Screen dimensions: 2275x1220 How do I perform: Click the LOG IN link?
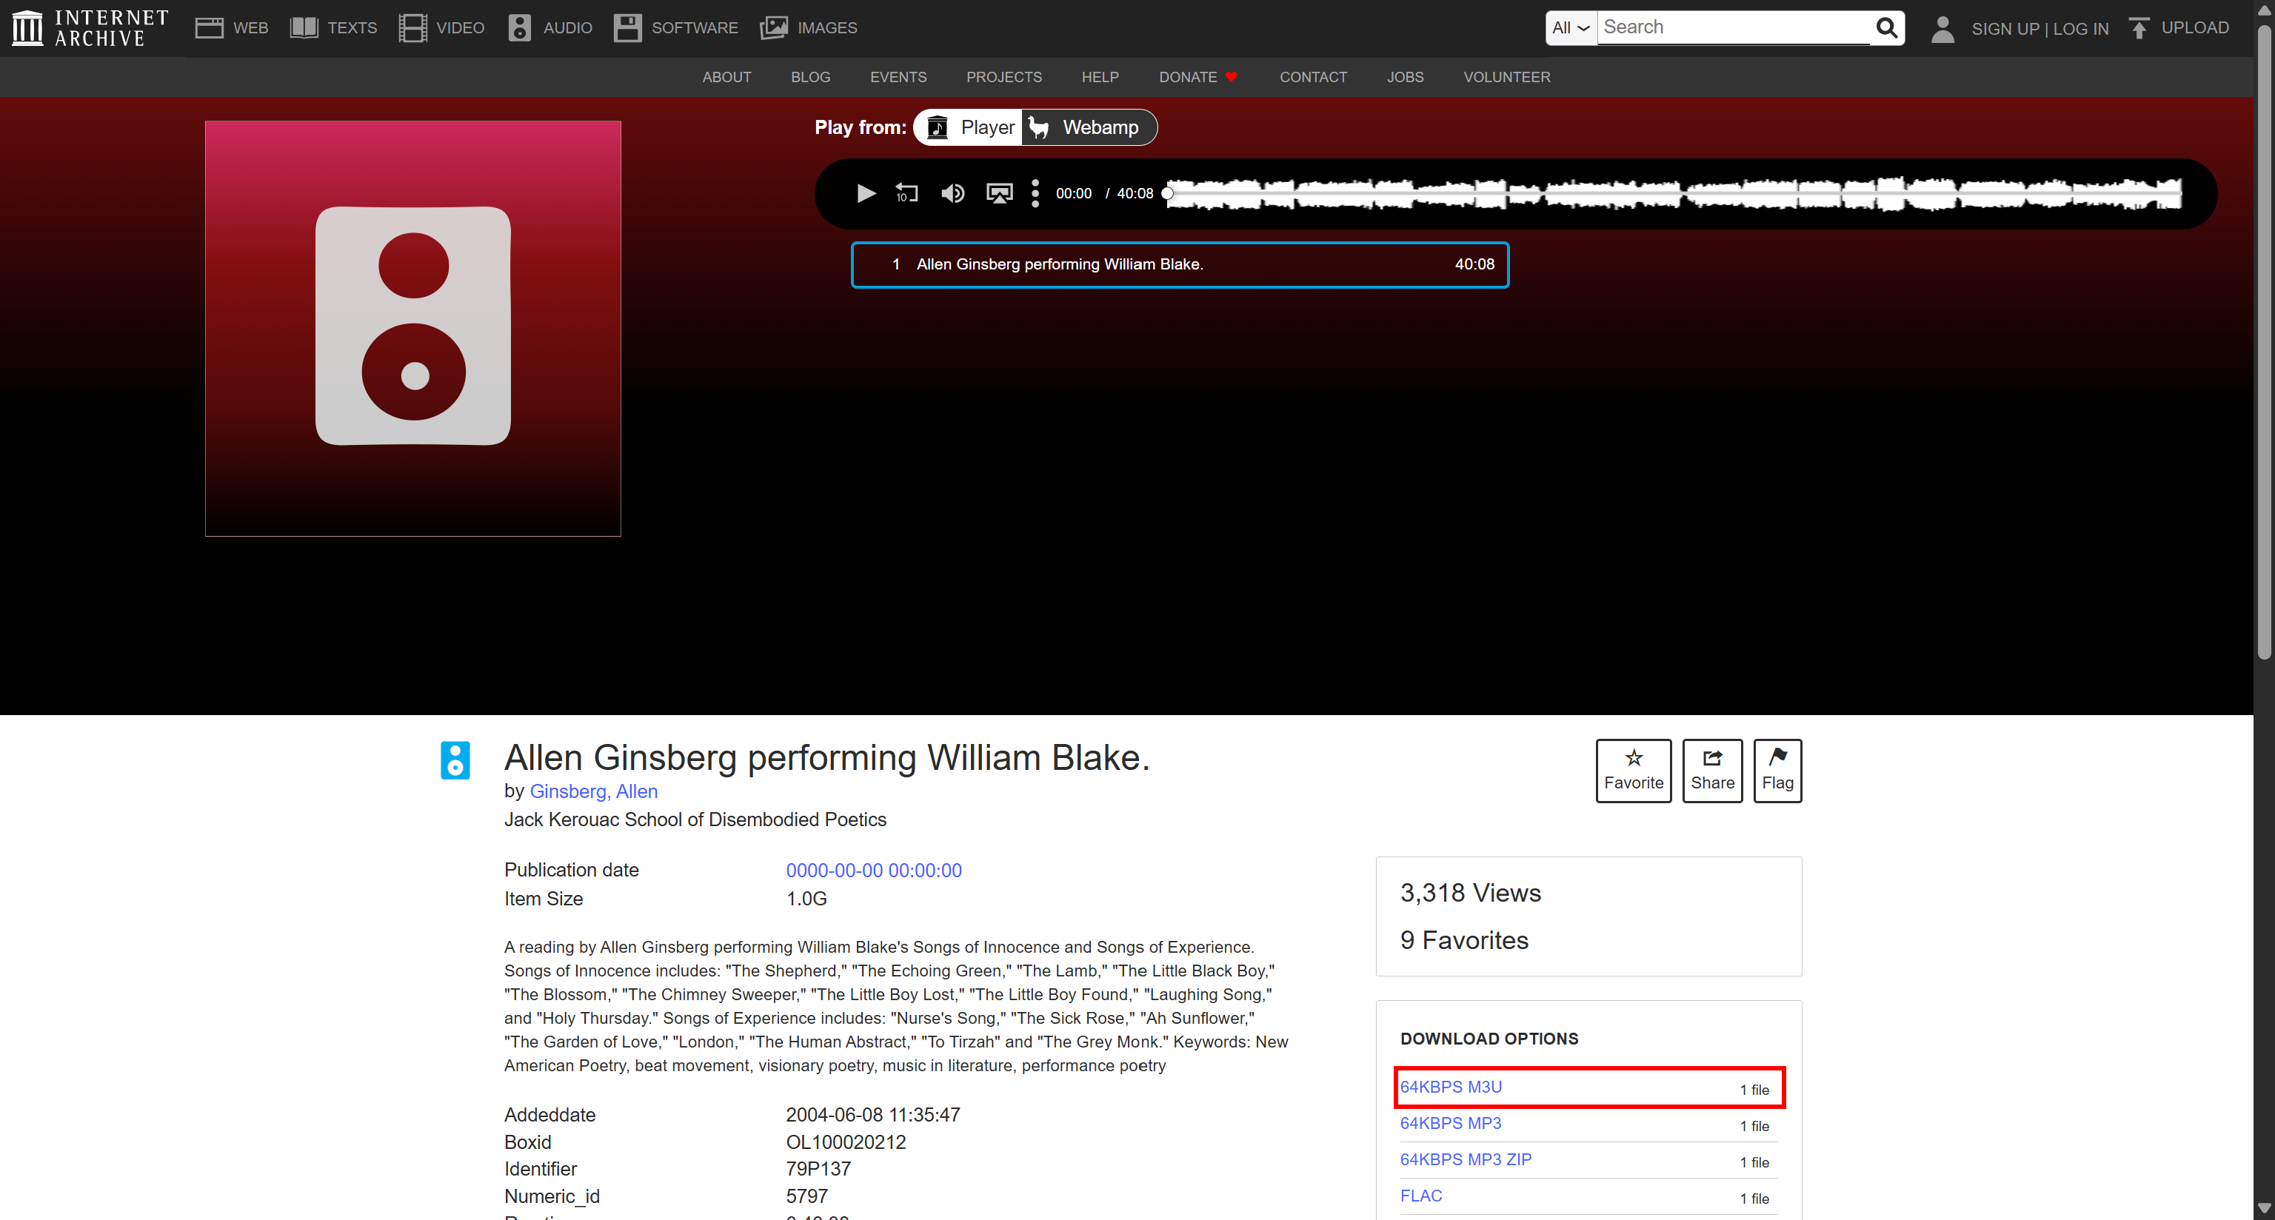(2079, 29)
